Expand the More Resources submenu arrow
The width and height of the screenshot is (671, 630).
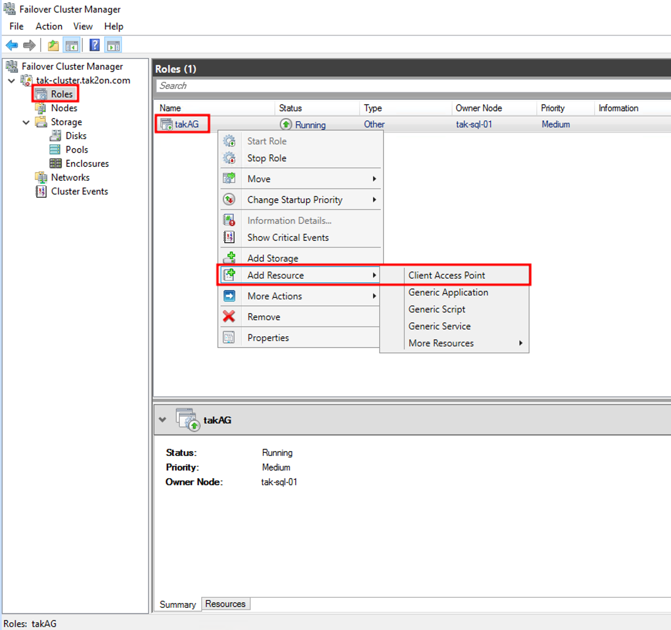point(520,343)
